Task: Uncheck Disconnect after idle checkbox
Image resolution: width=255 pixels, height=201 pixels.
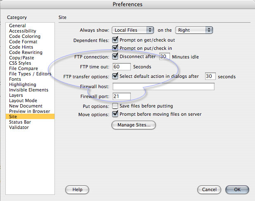Action: click(x=115, y=56)
